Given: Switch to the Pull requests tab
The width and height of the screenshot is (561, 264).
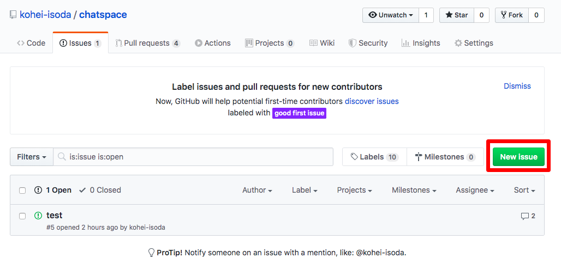Looking at the screenshot, I should pos(147,43).
